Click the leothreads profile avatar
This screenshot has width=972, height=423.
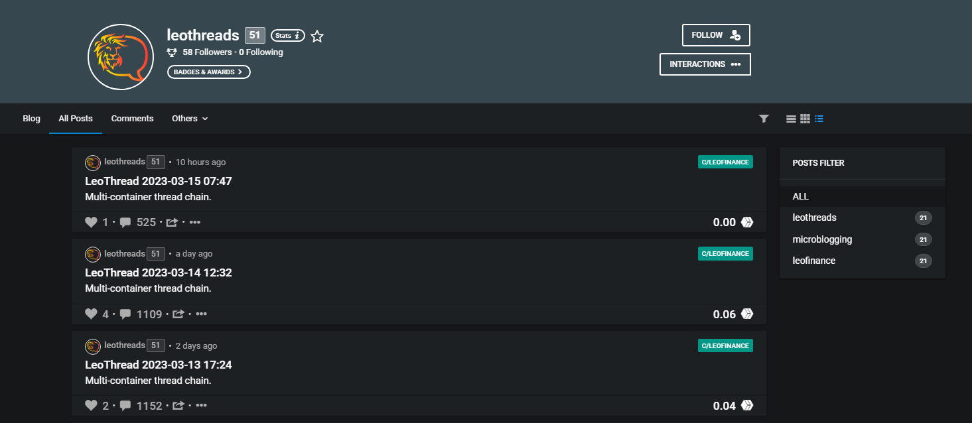[x=121, y=57]
